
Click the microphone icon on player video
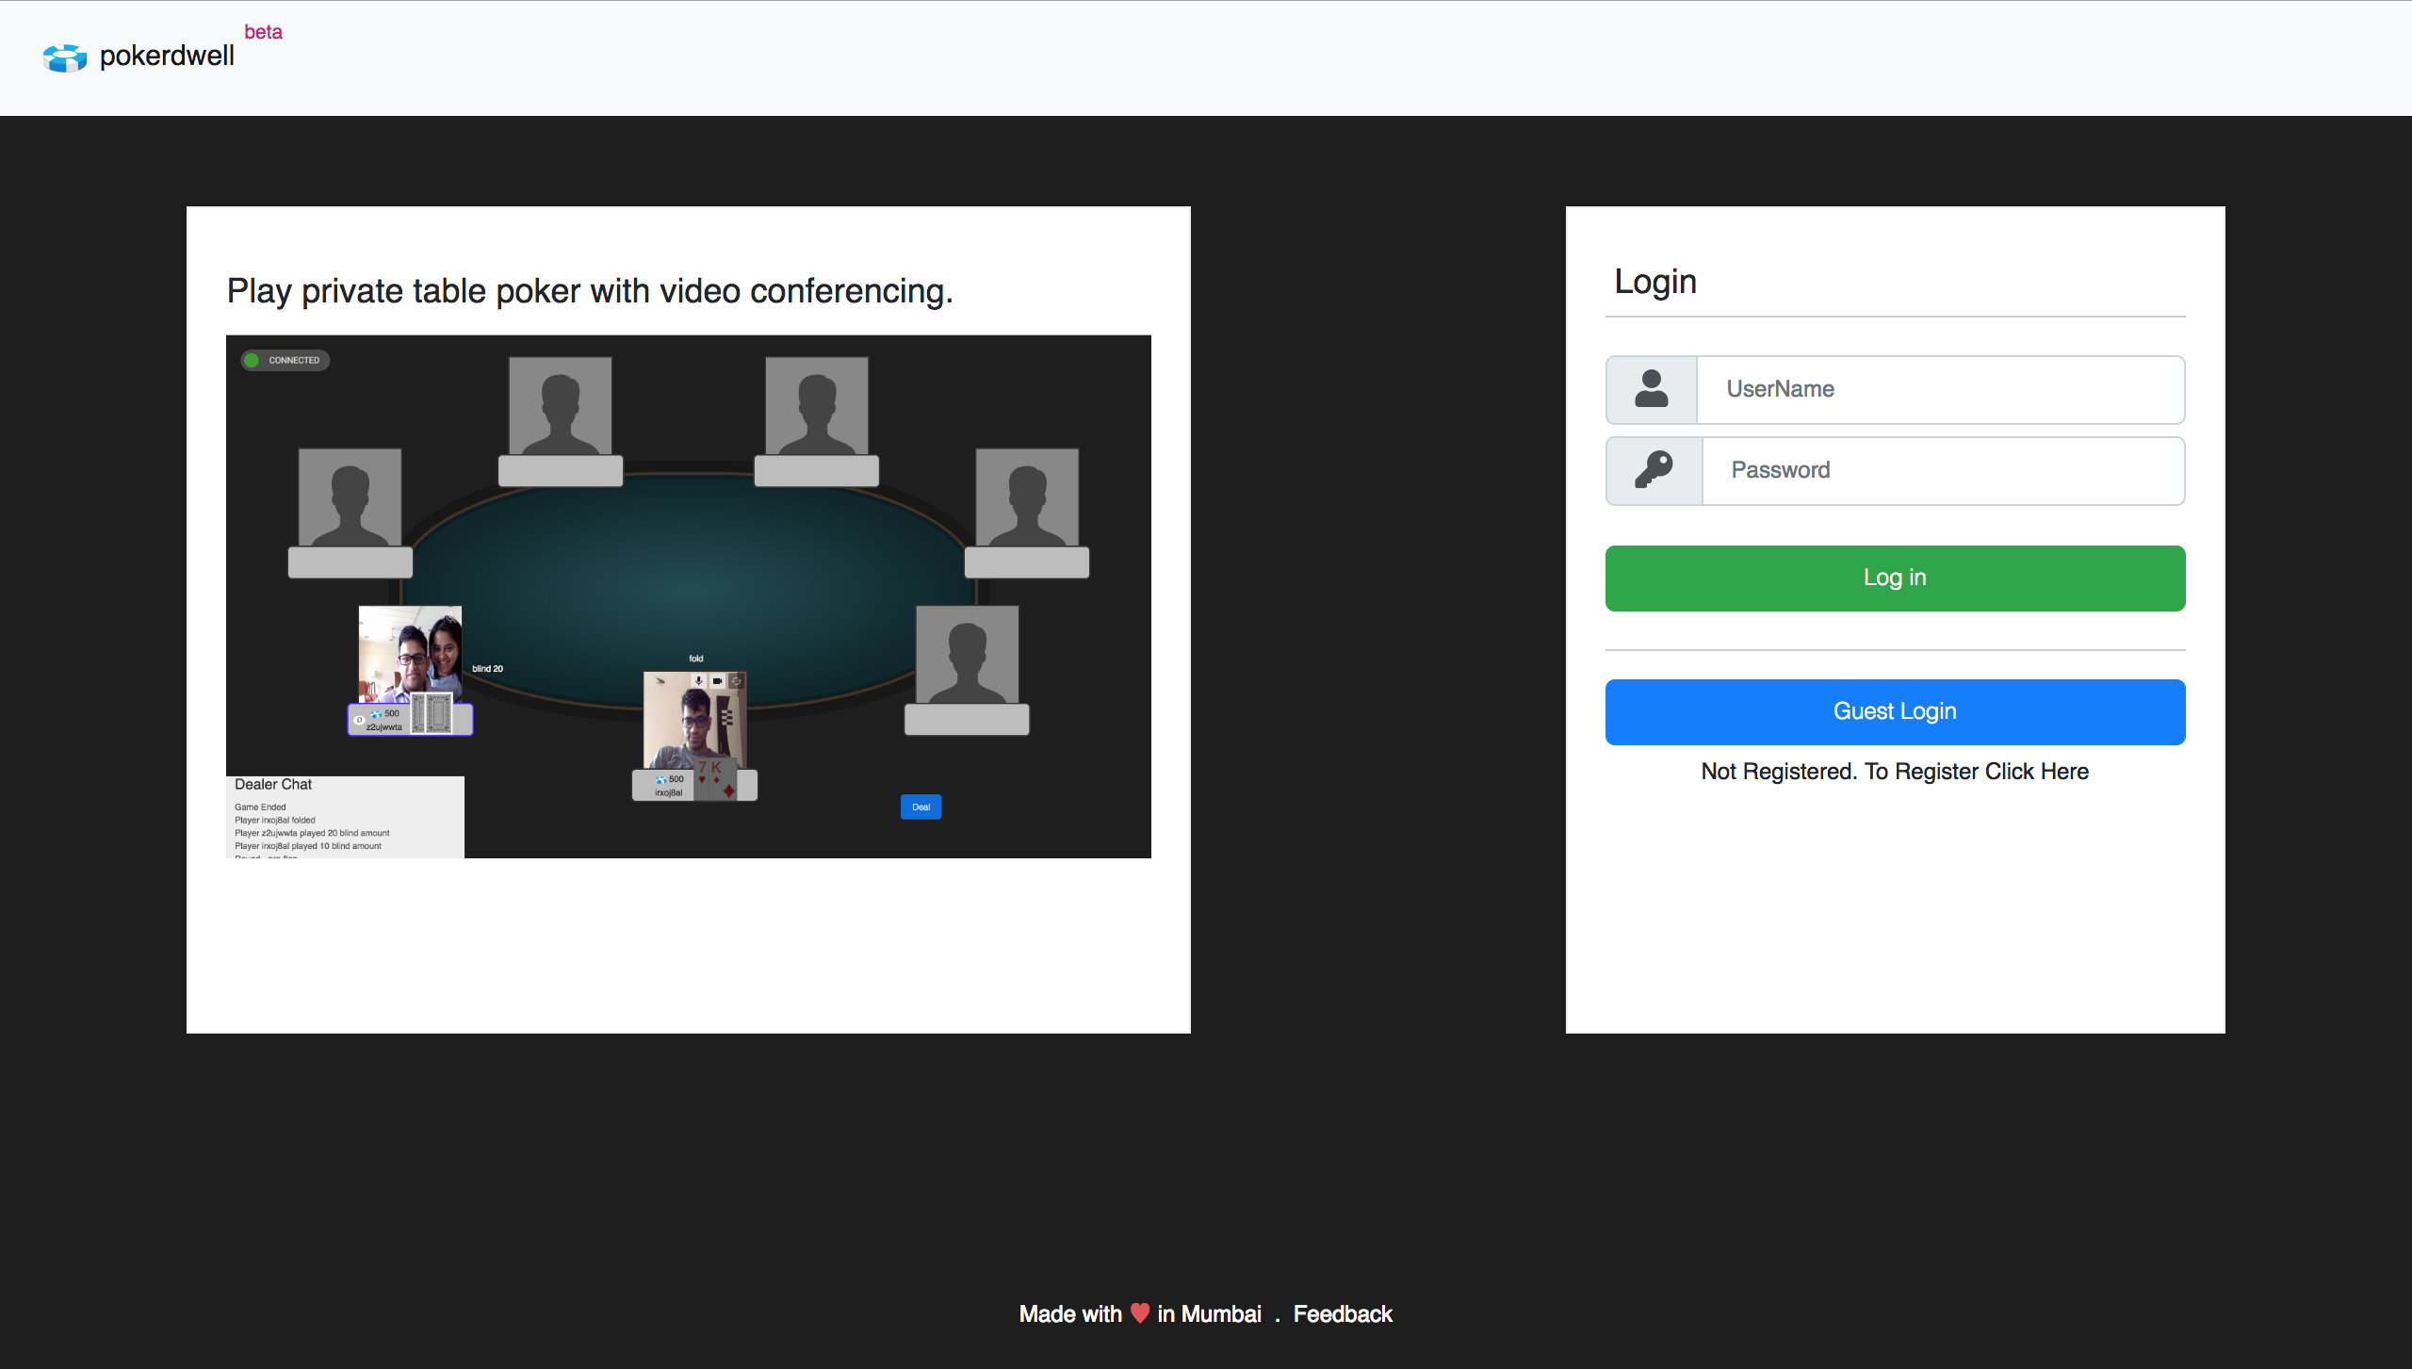(x=698, y=680)
